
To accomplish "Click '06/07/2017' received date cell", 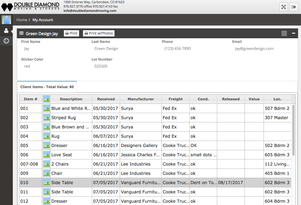I will click(106, 136).
